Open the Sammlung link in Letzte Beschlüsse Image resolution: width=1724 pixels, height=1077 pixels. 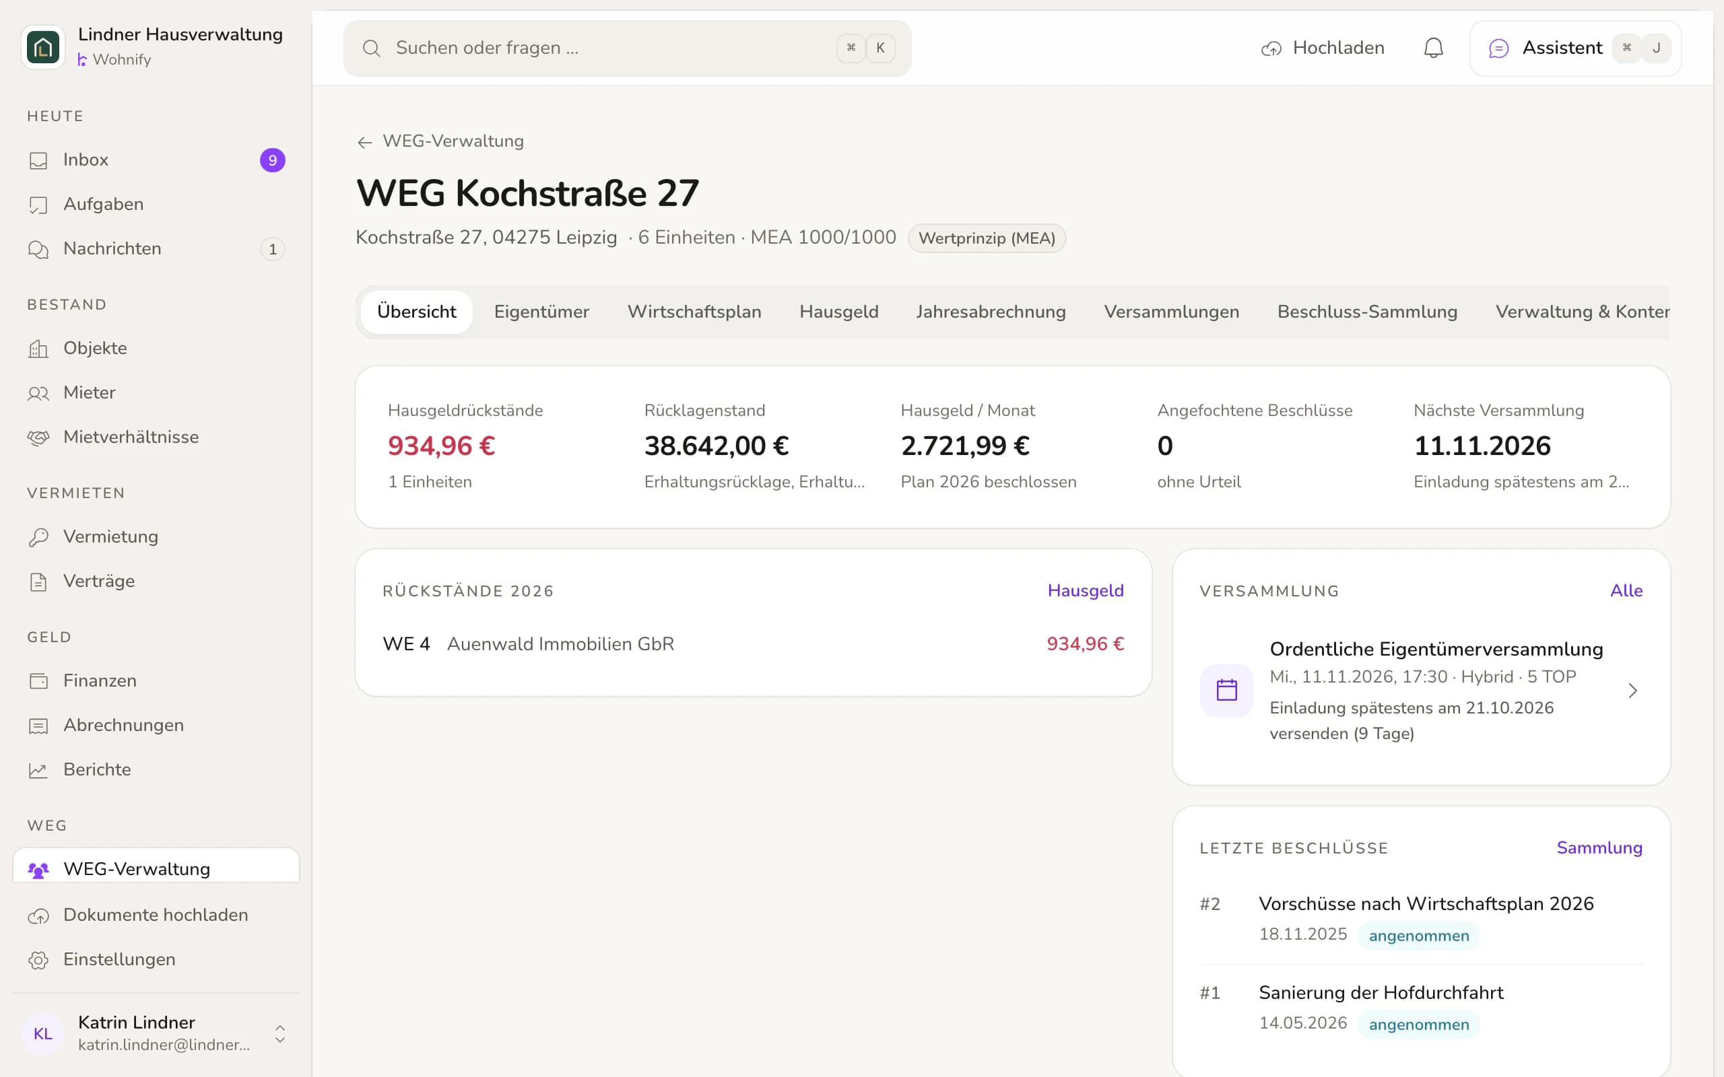pyautogui.click(x=1599, y=847)
